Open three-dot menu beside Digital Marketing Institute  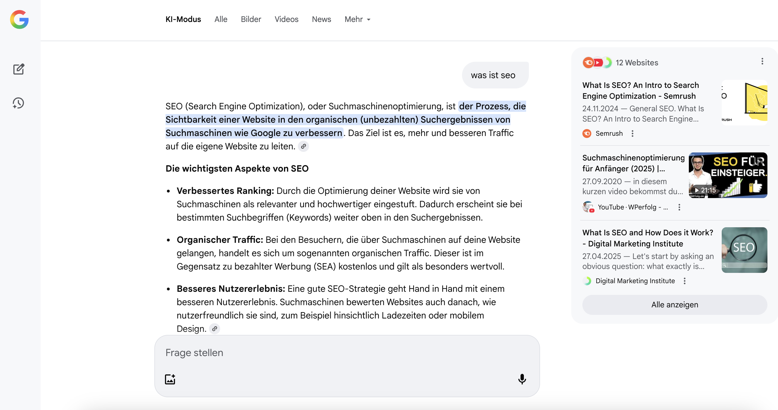pos(685,281)
